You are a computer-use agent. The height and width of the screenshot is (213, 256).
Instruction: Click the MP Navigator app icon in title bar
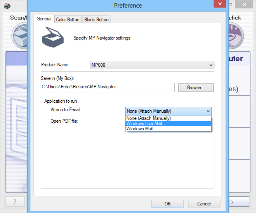[7, 6]
